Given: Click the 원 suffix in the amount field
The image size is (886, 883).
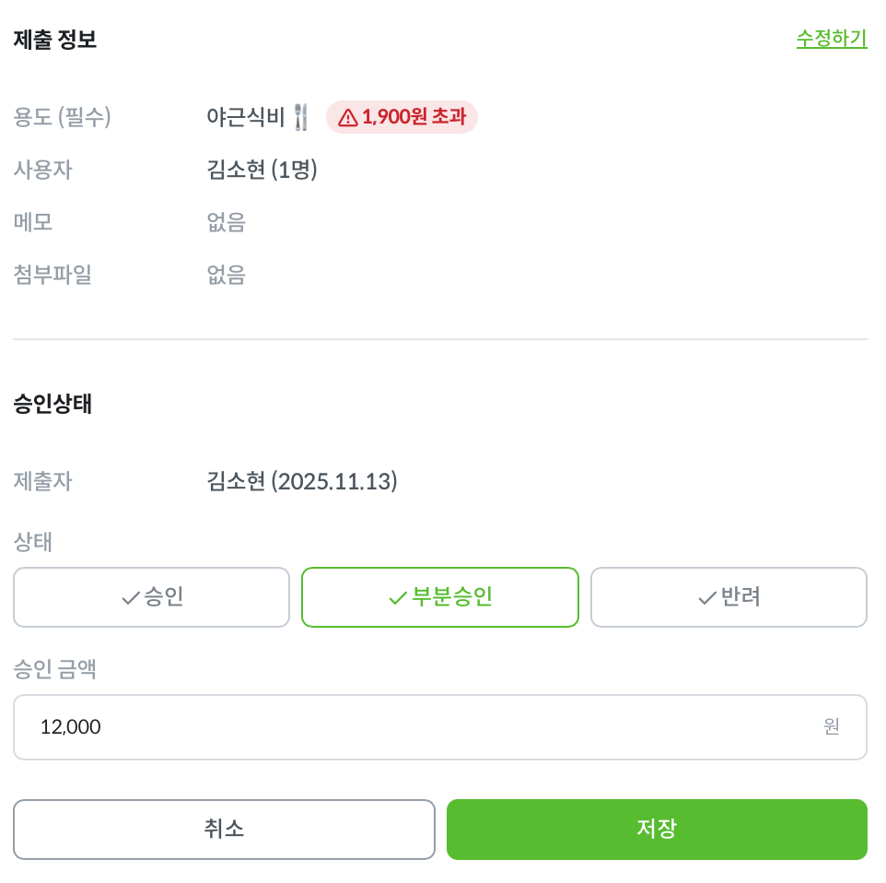Looking at the screenshot, I should [x=831, y=727].
